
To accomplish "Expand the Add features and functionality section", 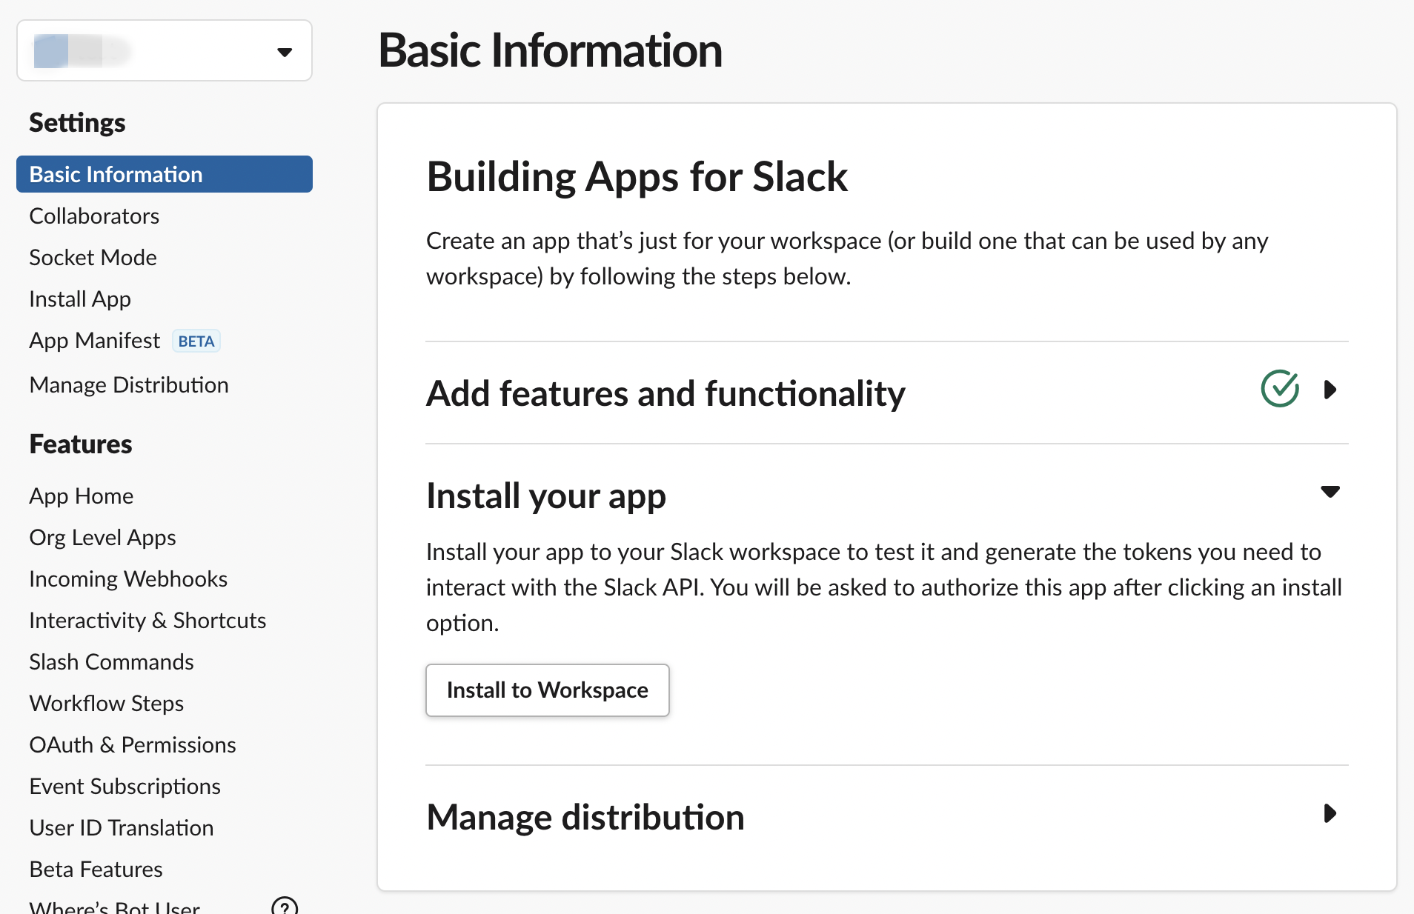I will point(1330,390).
